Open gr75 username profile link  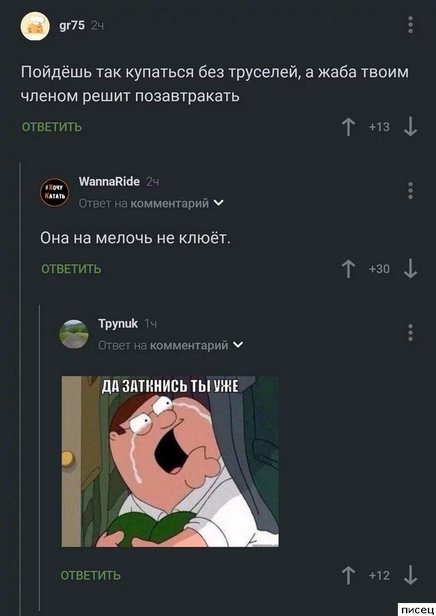pos(72,25)
